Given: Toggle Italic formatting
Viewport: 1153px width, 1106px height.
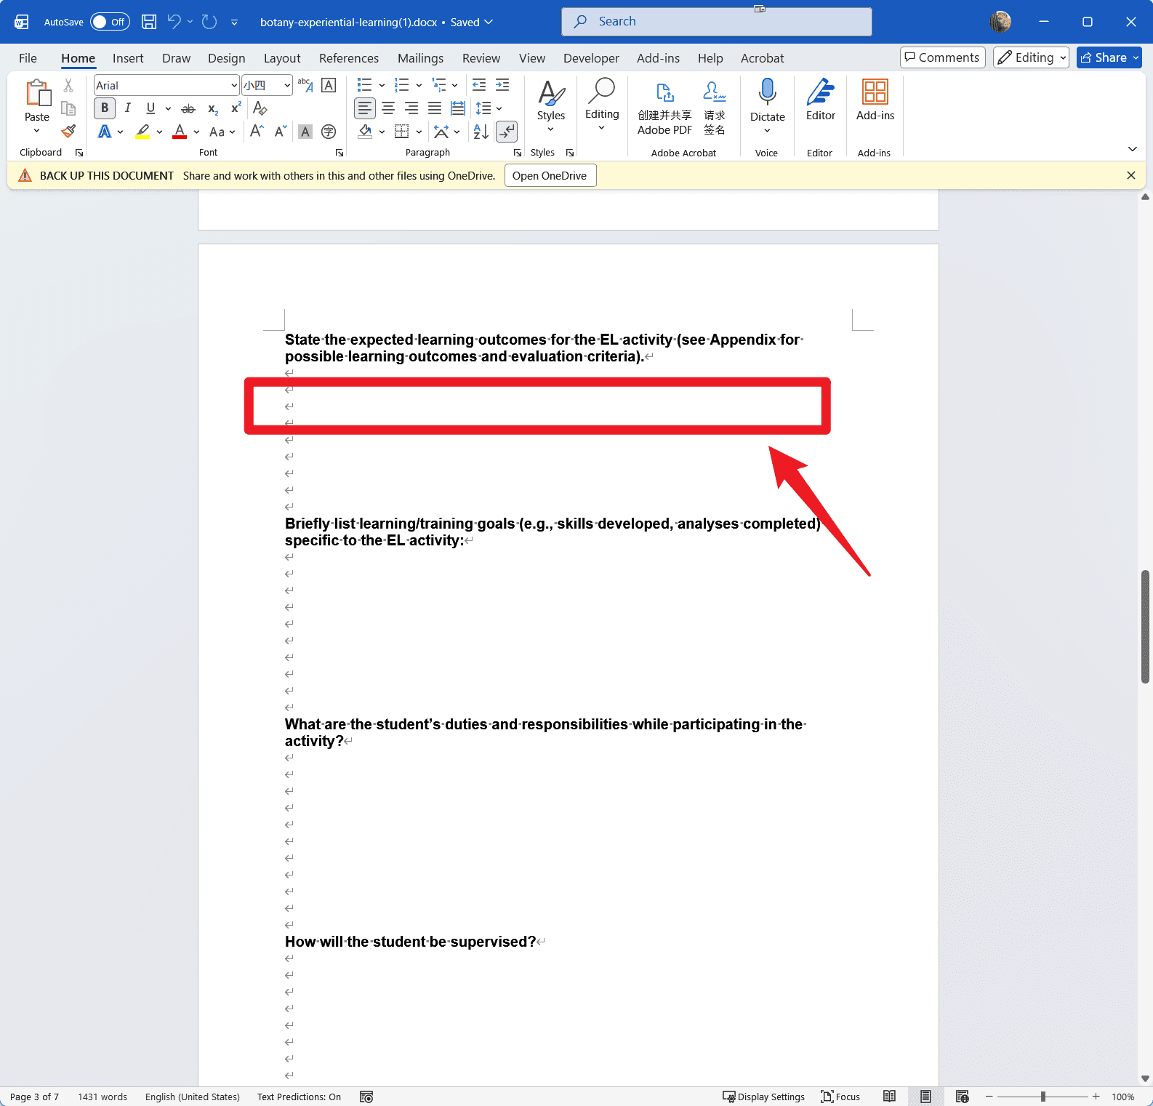Looking at the screenshot, I should point(128,108).
